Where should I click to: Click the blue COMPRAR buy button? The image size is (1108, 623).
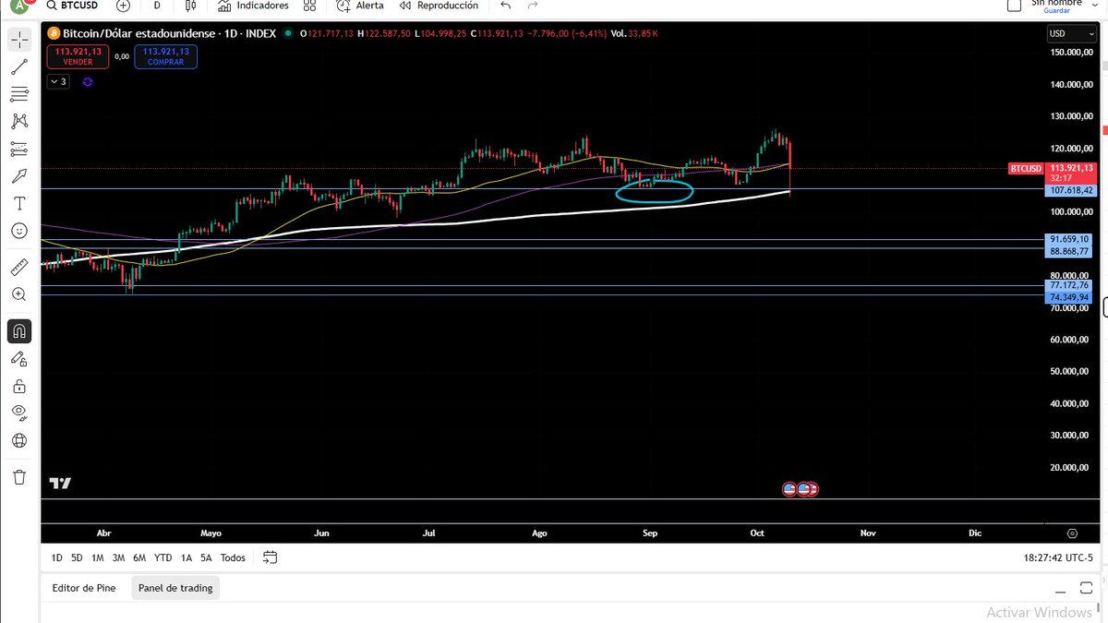point(165,56)
